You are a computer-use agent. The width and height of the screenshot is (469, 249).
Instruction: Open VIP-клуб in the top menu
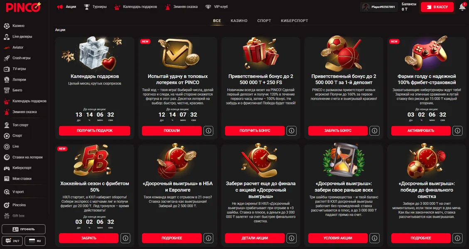click(216, 7)
